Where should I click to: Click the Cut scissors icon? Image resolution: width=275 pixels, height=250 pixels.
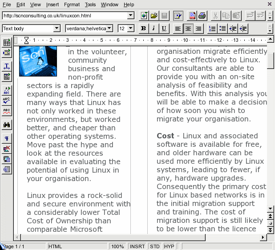(x=216, y=16)
